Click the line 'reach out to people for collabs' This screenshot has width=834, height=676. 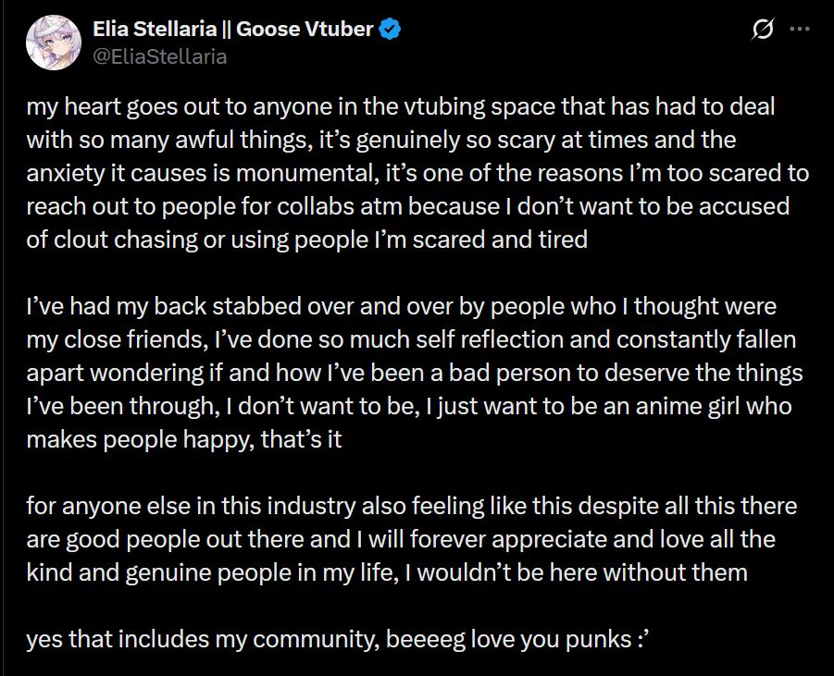408,207
